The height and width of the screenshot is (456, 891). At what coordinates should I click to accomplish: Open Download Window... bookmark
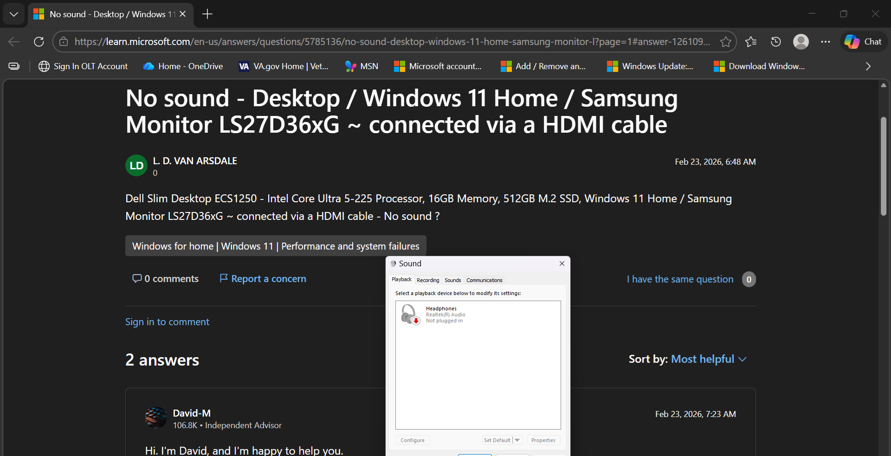(x=759, y=66)
